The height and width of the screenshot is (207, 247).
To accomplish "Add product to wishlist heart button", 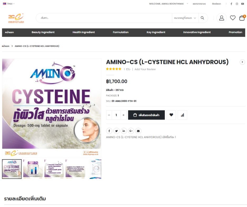I will (171, 115).
